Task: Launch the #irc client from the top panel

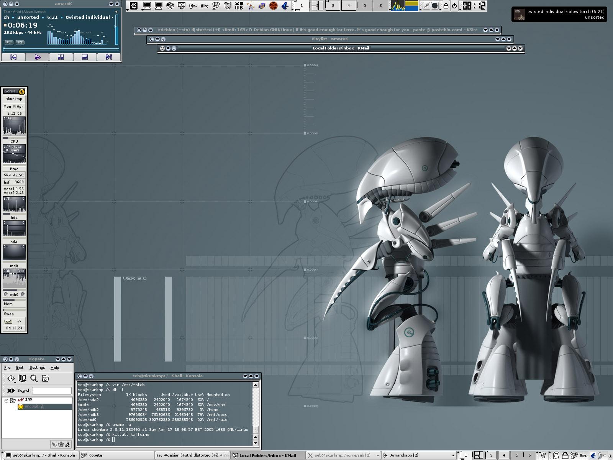Action: click(x=205, y=6)
